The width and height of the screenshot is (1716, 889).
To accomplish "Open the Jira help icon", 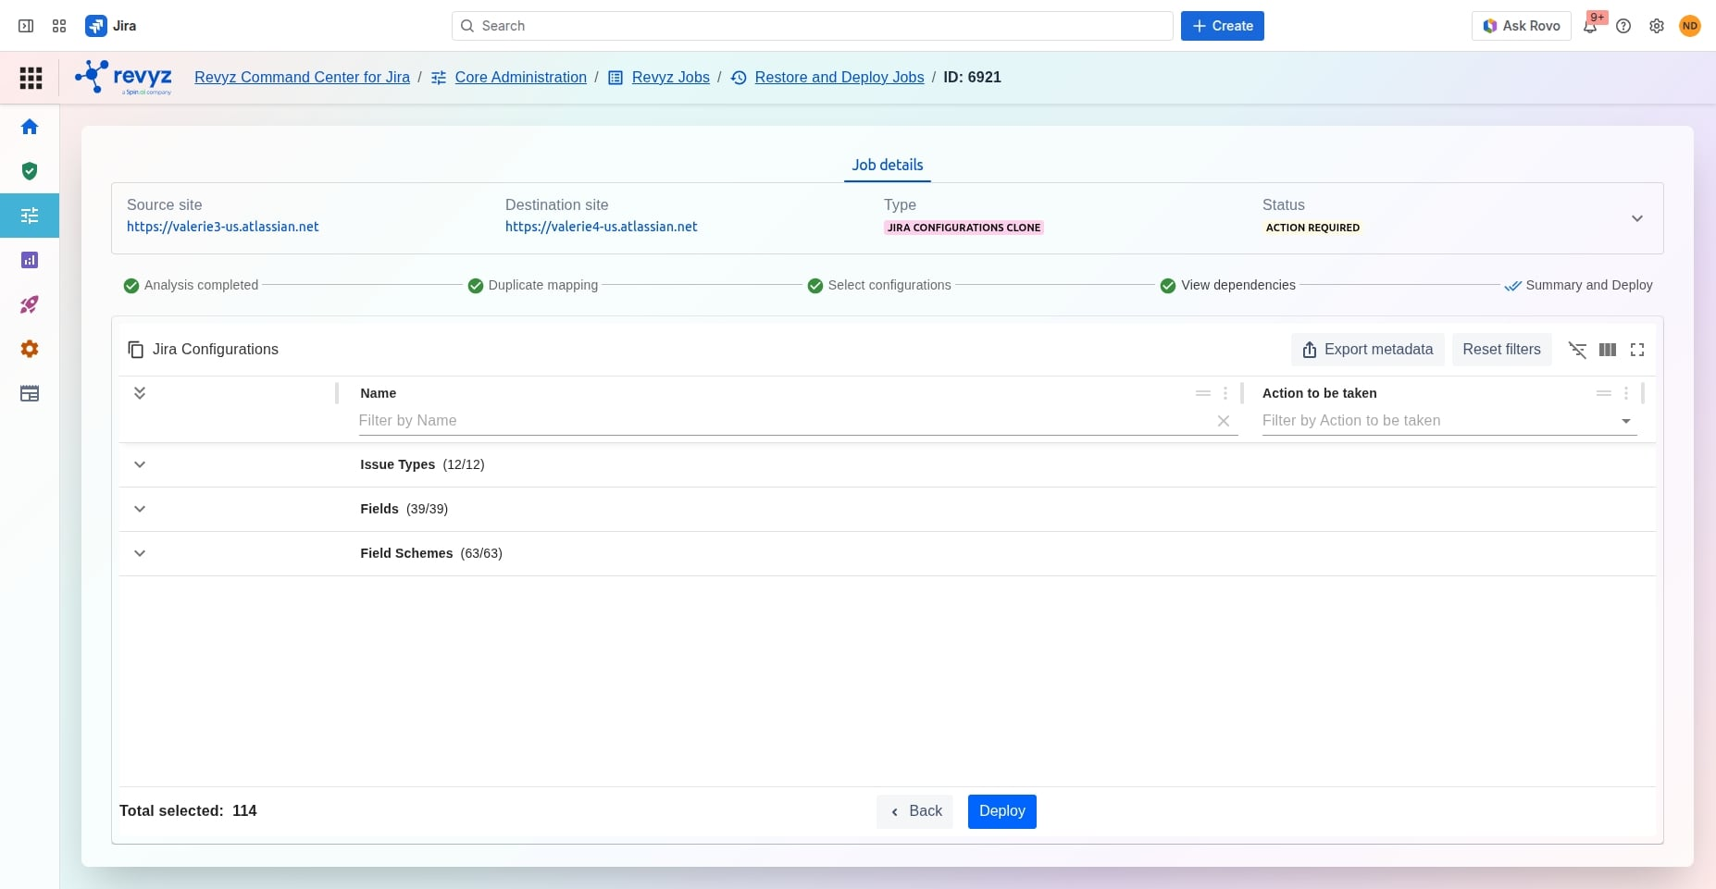I will point(1623,26).
